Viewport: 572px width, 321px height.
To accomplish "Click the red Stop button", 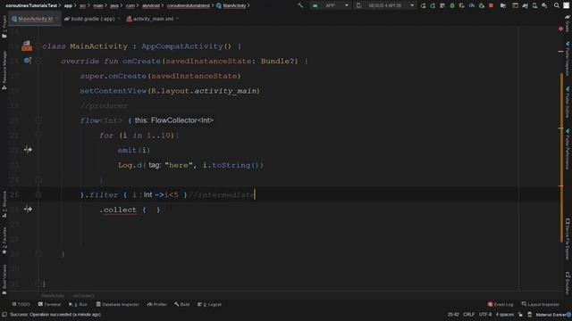I will pyautogui.click(x=491, y=5).
